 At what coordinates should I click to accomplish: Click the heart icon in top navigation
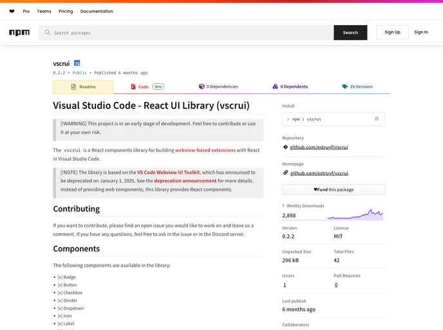(12, 12)
